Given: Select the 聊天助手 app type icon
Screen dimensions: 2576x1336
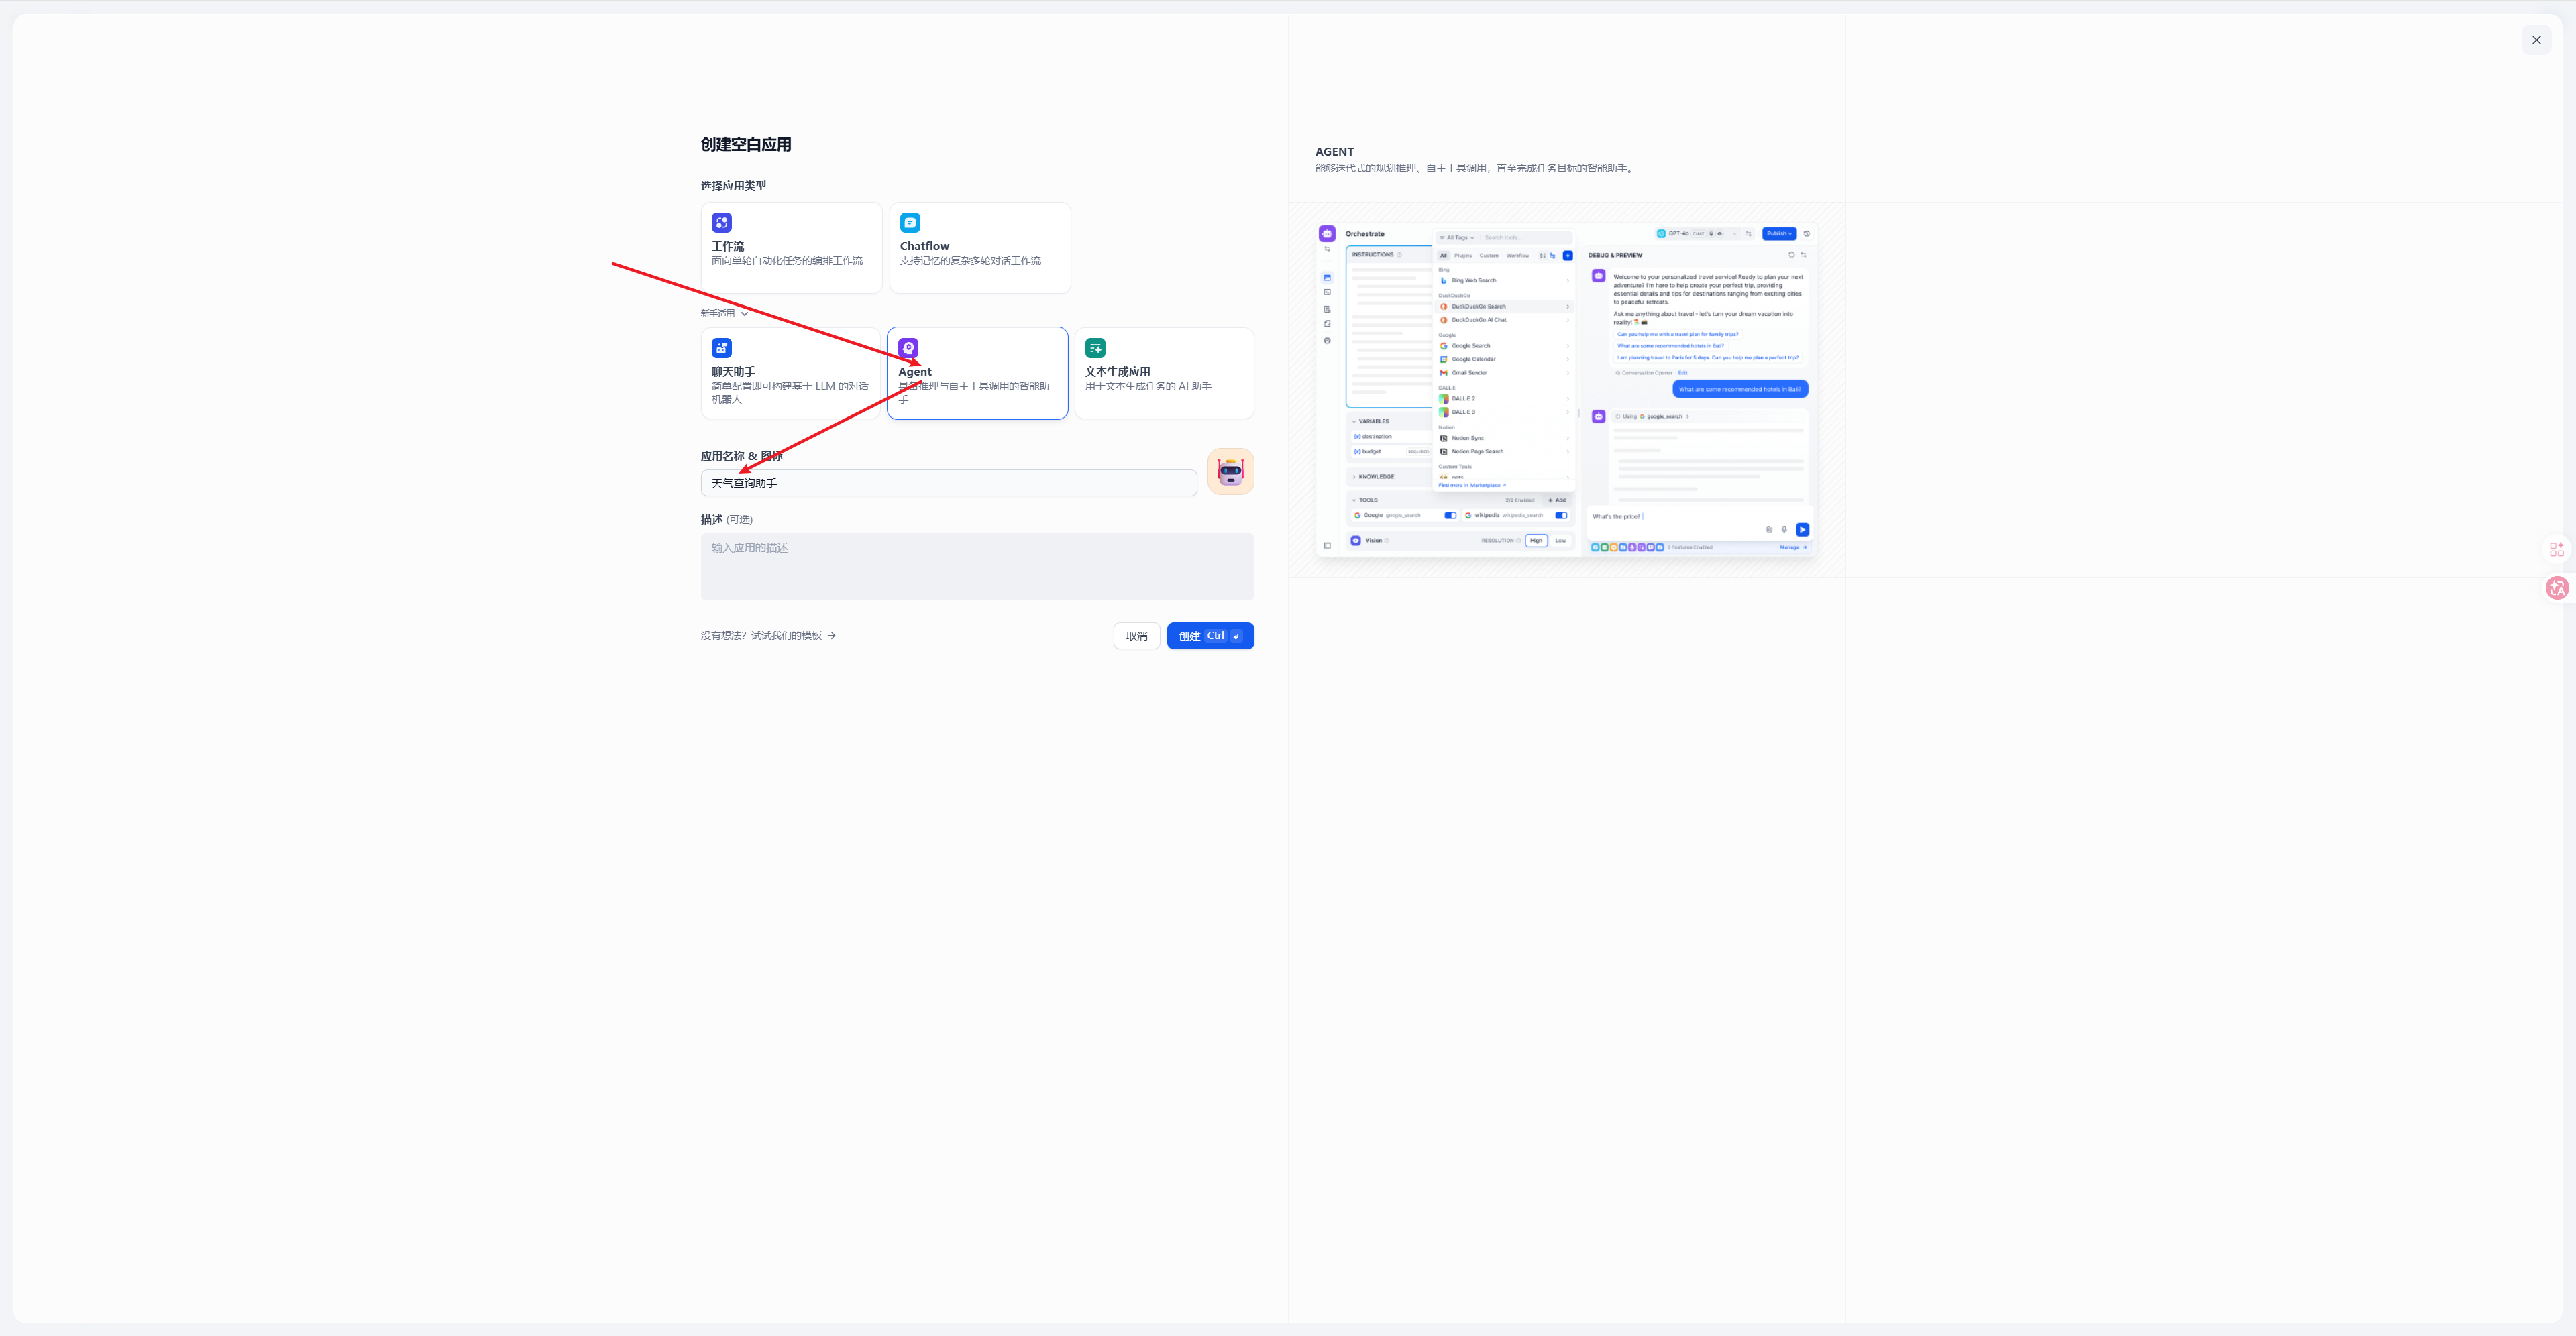Looking at the screenshot, I should point(721,348).
